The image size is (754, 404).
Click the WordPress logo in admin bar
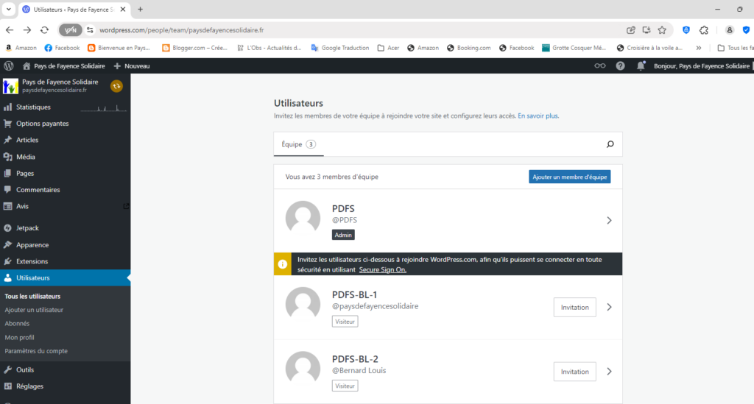[8, 65]
